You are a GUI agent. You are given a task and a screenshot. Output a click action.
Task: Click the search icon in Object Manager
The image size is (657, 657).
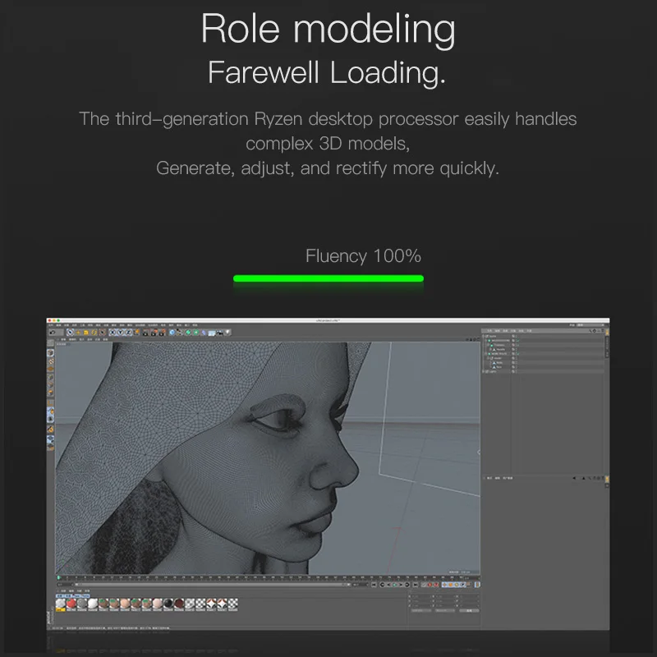(590, 331)
